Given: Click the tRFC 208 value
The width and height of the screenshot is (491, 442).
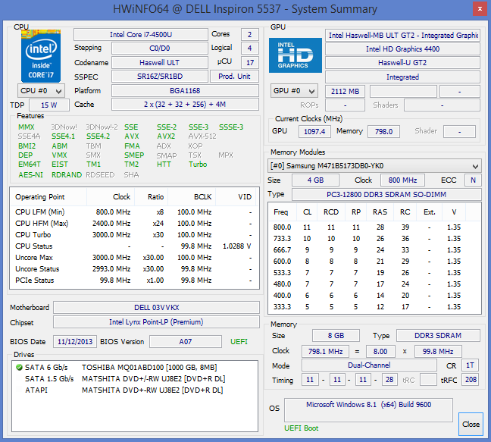Looking at the screenshot, I should (x=471, y=380).
